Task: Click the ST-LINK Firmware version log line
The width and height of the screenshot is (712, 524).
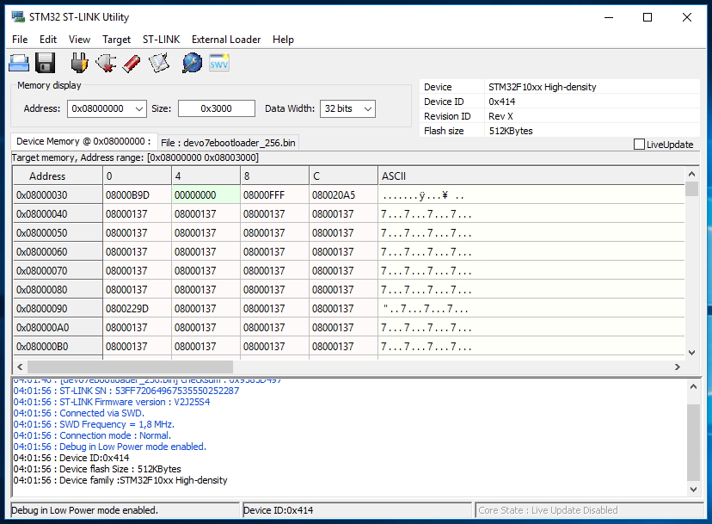Action: (112, 402)
